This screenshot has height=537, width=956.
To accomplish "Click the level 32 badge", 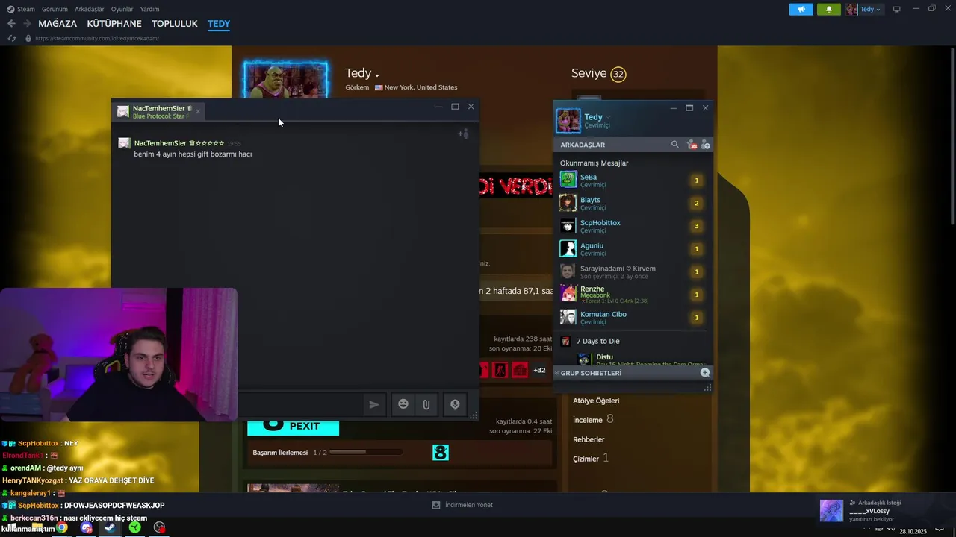I will [618, 74].
